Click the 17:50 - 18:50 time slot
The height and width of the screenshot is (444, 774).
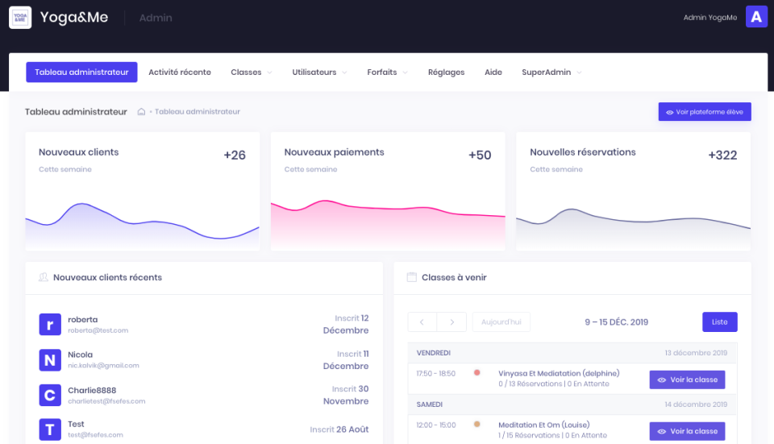click(x=436, y=373)
